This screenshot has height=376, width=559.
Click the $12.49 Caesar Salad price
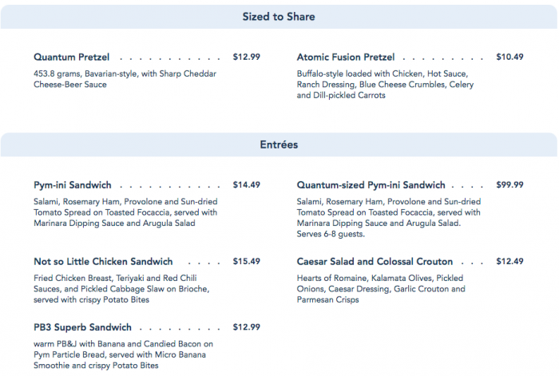pyautogui.click(x=509, y=262)
